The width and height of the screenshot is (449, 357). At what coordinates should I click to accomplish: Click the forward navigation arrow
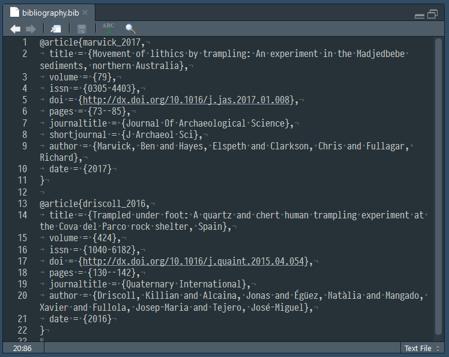click(x=31, y=28)
